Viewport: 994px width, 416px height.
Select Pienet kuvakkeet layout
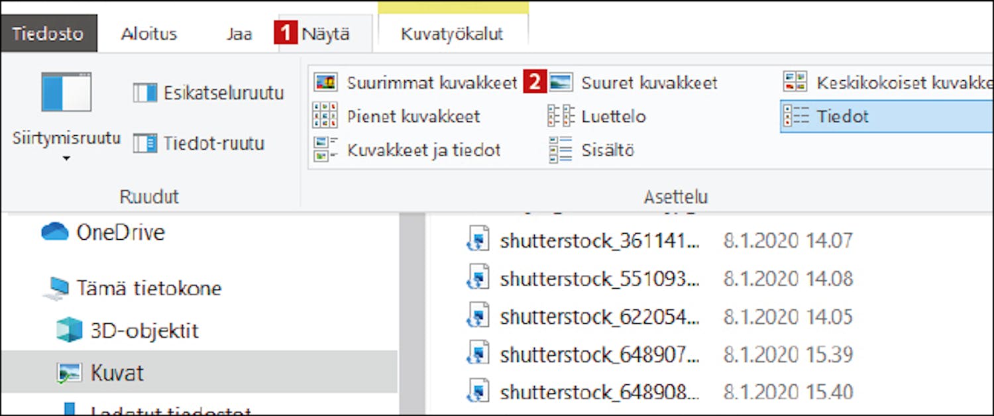pos(396,117)
